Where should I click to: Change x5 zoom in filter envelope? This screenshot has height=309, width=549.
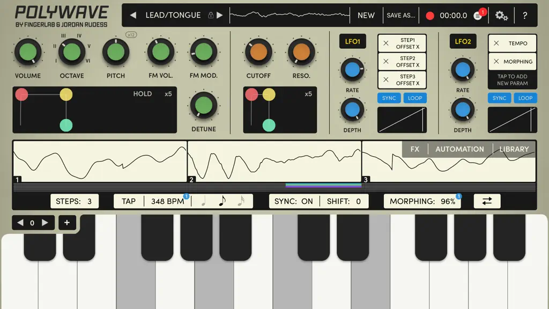(x=308, y=94)
